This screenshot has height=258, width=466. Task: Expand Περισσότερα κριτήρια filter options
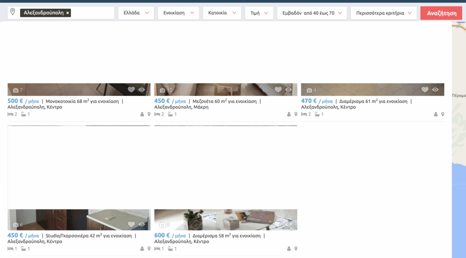pos(383,13)
